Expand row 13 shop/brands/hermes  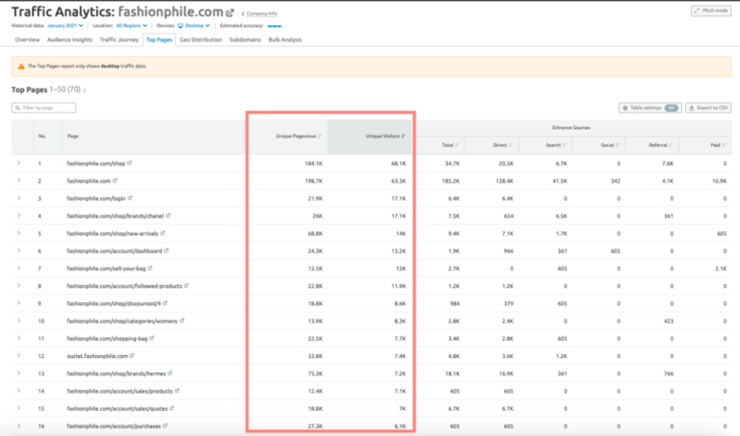19,373
